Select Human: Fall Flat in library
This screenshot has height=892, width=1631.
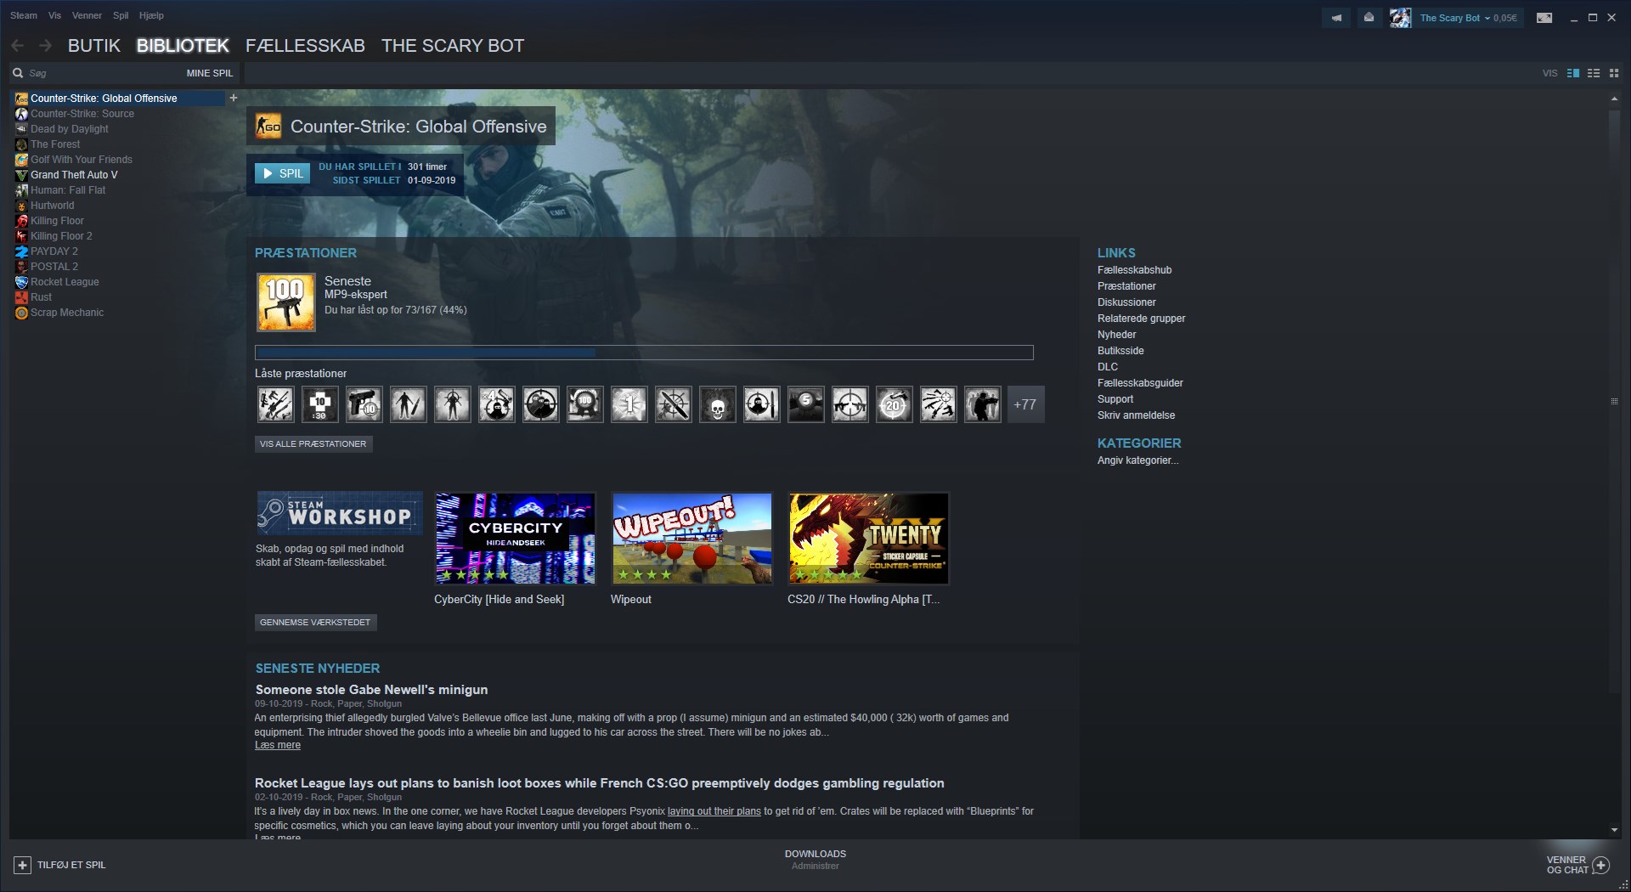tap(68, 190)
